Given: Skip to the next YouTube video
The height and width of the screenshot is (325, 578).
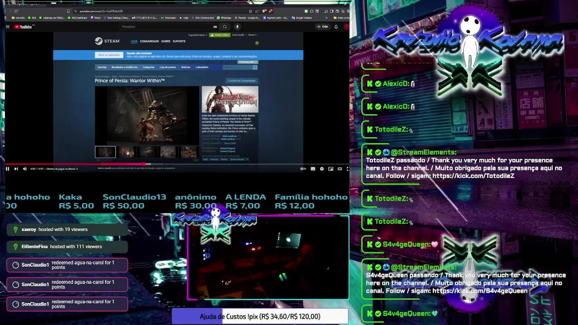Looking at the screenshot, I should tap(16, 169).
